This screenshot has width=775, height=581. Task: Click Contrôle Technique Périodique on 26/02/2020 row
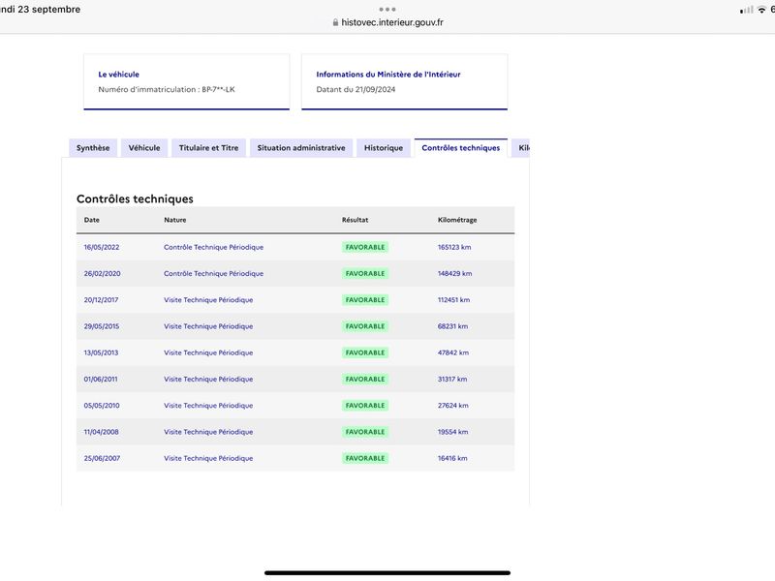213,273
